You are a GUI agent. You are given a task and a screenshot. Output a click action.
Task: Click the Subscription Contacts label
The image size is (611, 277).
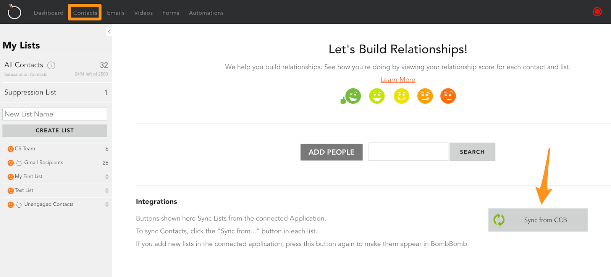pyautogui.click(x=26, y=75)
